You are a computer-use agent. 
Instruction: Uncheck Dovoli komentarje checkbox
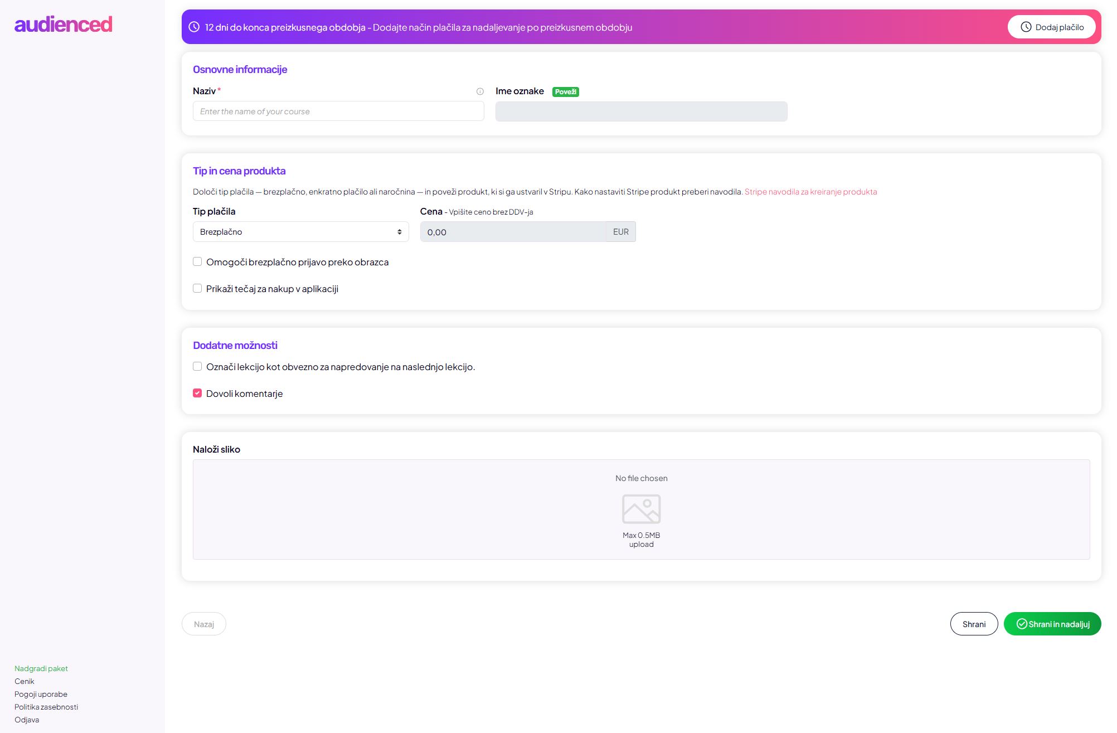(197, 393)
